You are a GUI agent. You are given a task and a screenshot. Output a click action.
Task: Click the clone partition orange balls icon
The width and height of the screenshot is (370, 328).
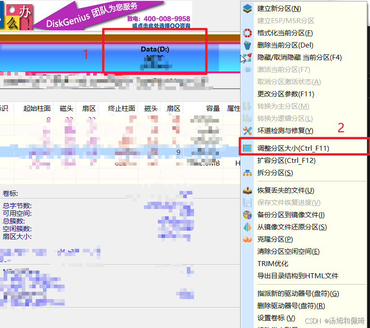[x=247, y=239]
